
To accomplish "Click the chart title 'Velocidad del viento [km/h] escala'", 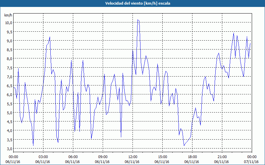I will coord(137,3).
